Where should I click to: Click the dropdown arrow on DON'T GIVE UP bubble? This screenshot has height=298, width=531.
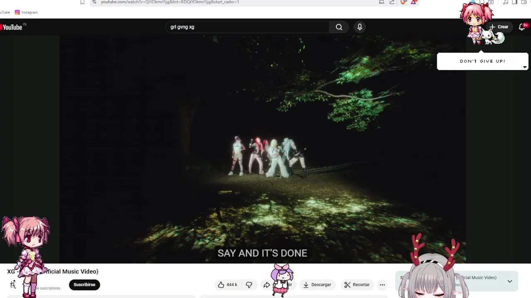click(525, 67)
